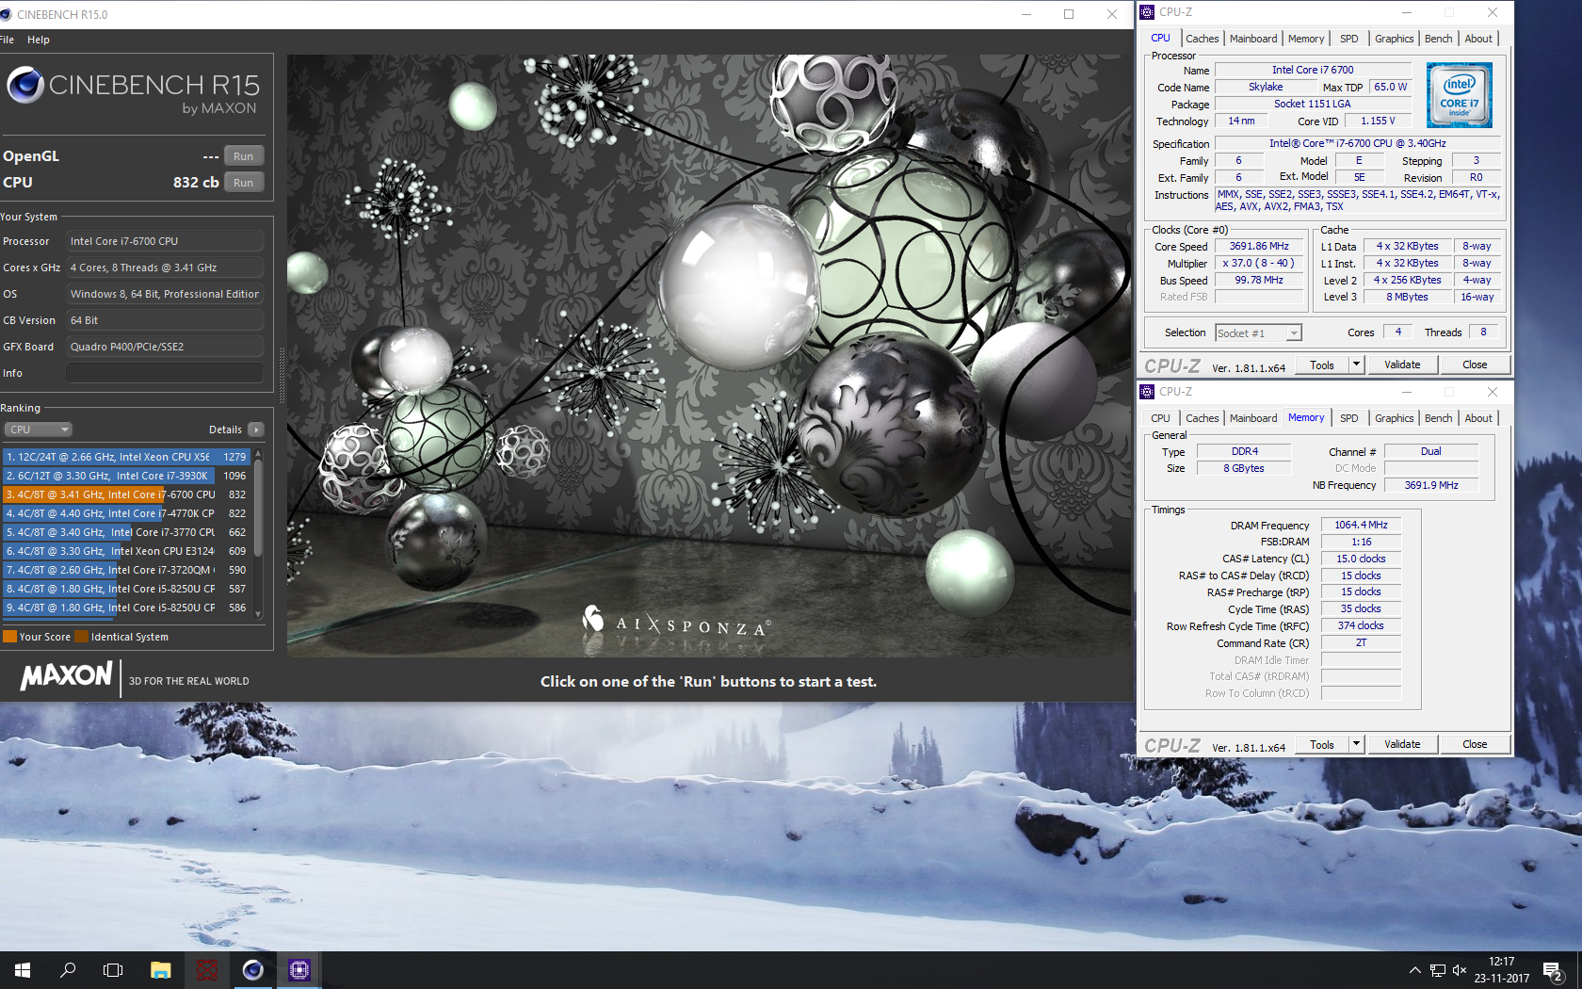Screen dimensions: 1582x989
Task: Open the Mainboard tab in upper CPU-Z
Action: (x=1253, y=39)
